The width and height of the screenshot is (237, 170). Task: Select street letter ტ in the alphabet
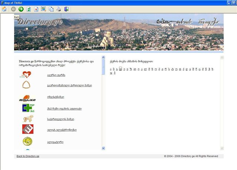173,69
